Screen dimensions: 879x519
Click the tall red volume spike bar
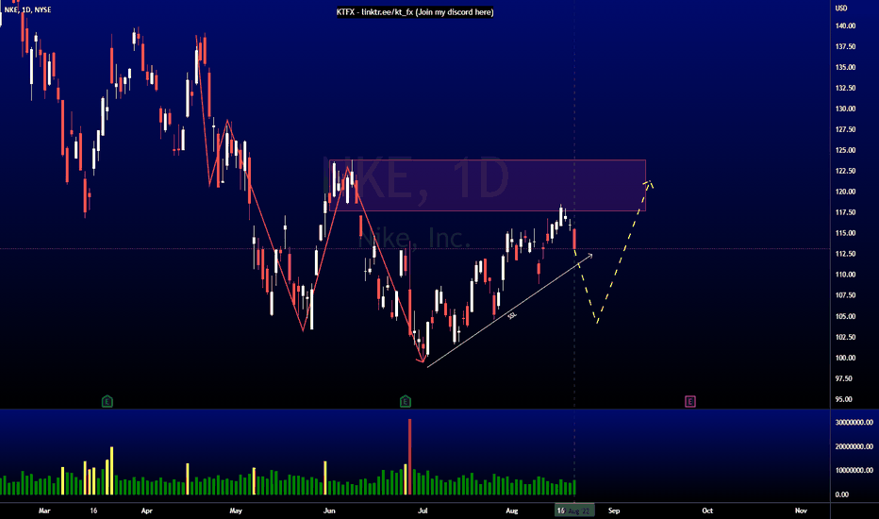pos(409,456)
